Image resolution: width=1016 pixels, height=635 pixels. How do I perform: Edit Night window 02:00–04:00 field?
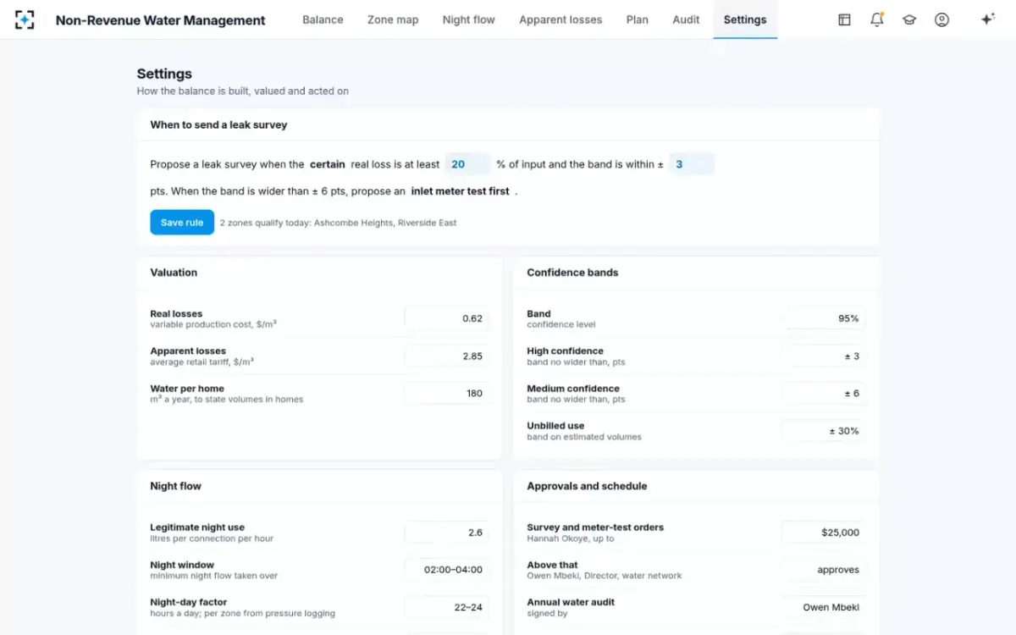click(446, 570)
